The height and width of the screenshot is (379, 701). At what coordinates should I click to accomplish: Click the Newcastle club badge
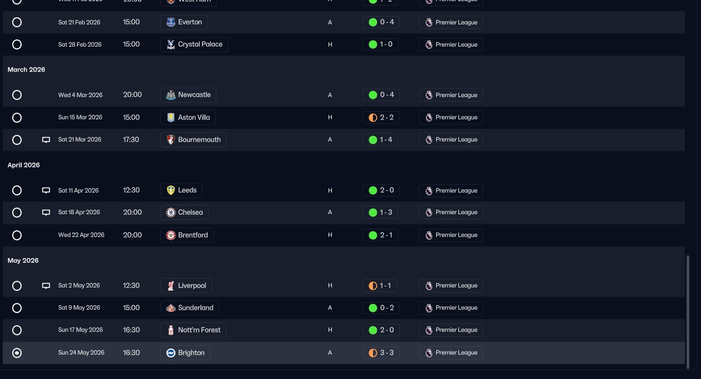tap(171, 95)
